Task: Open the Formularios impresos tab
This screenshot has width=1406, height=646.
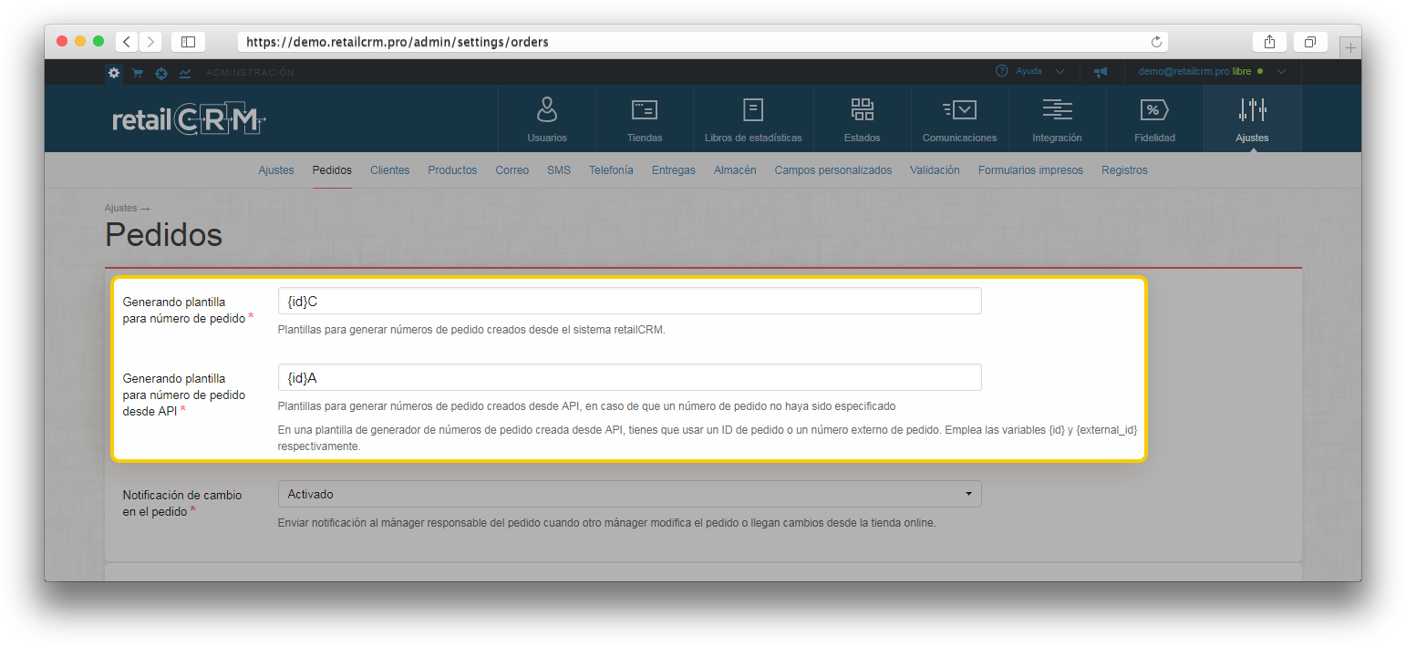Action: [x=1030, y=170]
